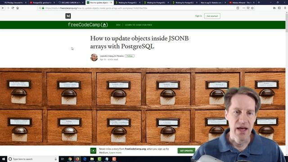Click the Learn more link in banner
The image size is (288, 162).
(x=115, y=153)
